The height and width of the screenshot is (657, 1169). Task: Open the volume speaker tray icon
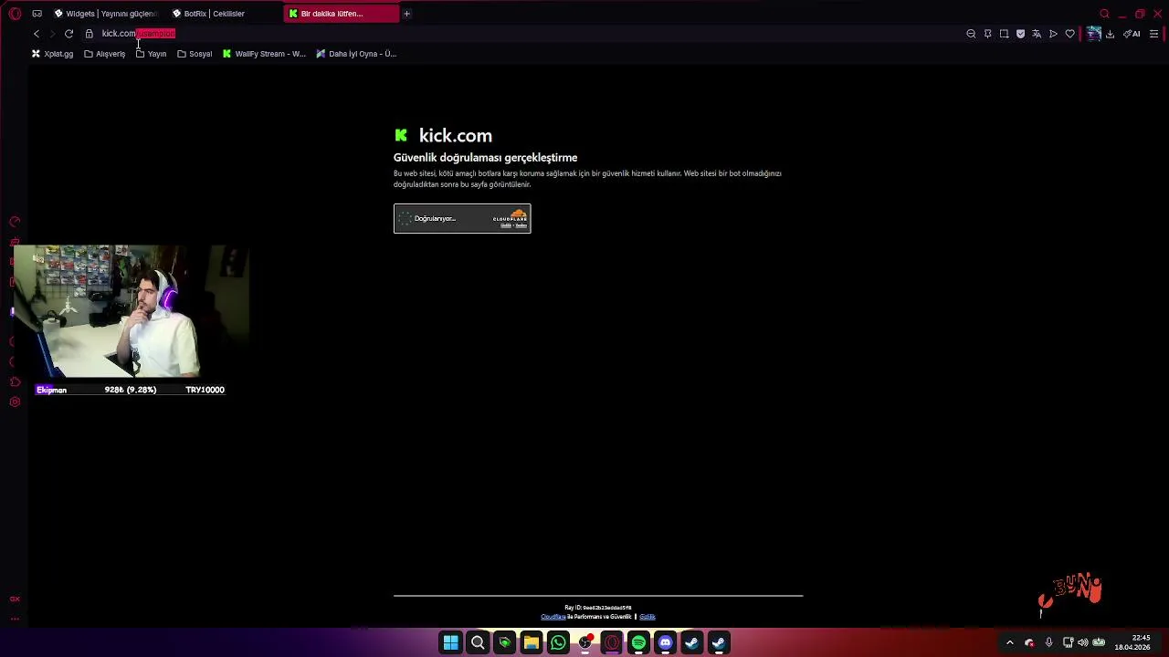1082,643
